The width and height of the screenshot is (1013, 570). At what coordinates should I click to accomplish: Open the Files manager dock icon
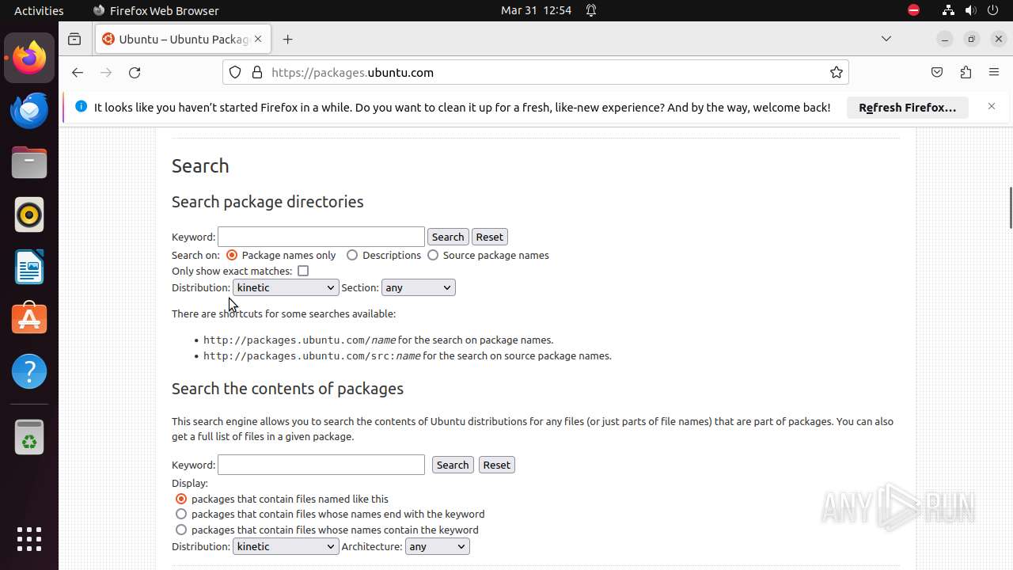point(29,162)
